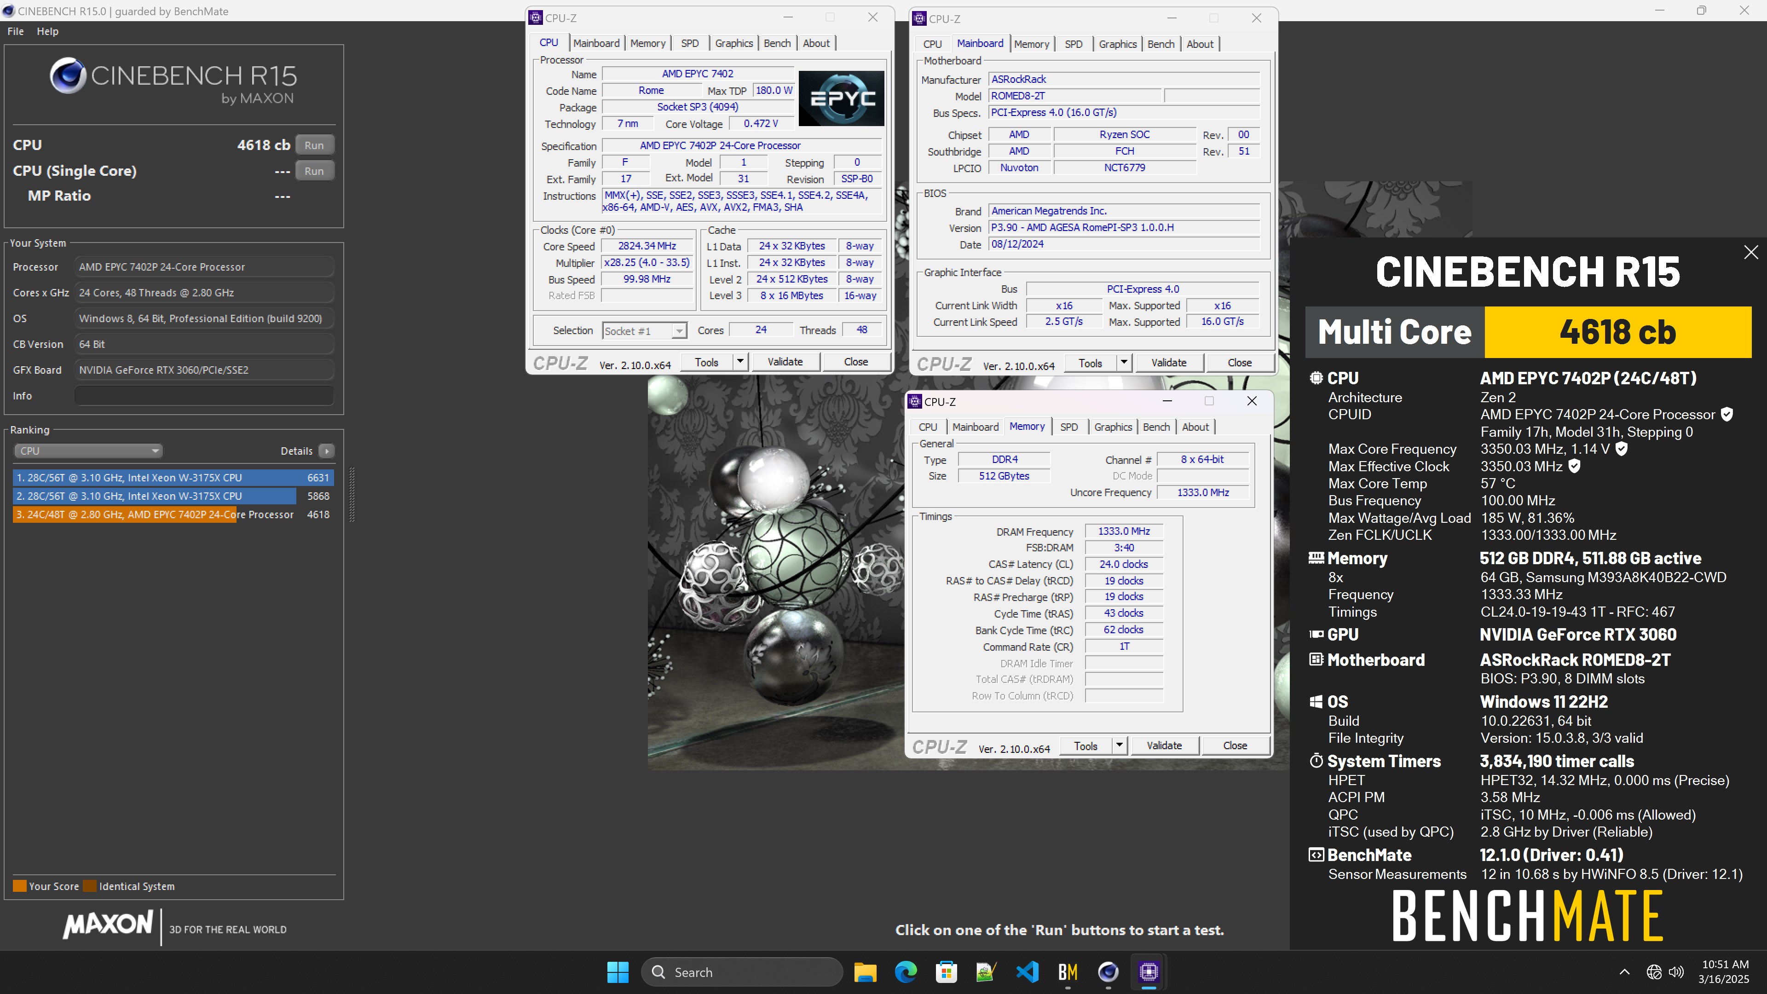Open the Windows Start menu

[618, 972]
